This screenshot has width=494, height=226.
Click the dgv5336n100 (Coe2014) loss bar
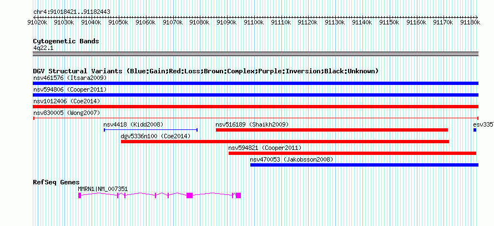point(285,142)
